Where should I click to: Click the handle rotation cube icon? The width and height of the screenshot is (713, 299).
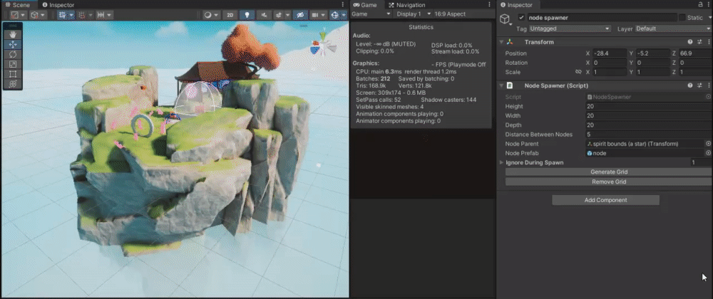(x=34, y=15)
